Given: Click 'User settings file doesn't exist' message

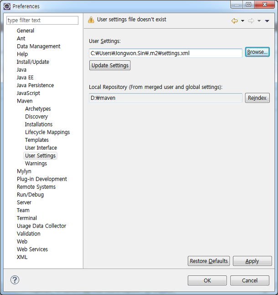Looking at the screenshot, I should click(131, 20).
